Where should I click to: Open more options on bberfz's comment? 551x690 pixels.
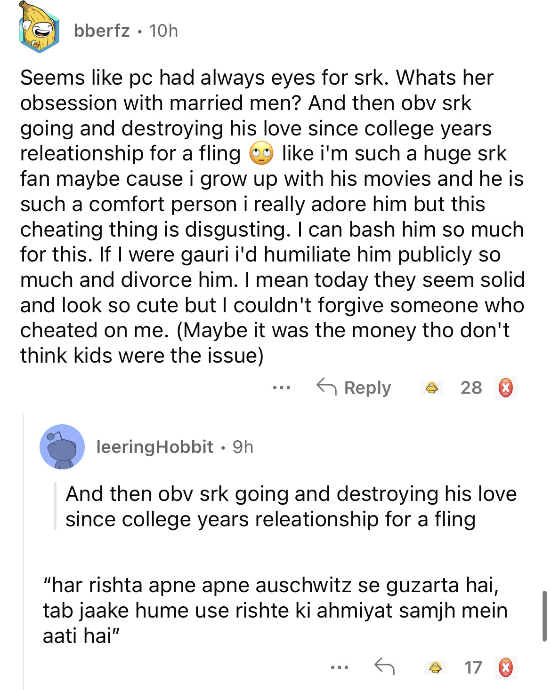281,388
